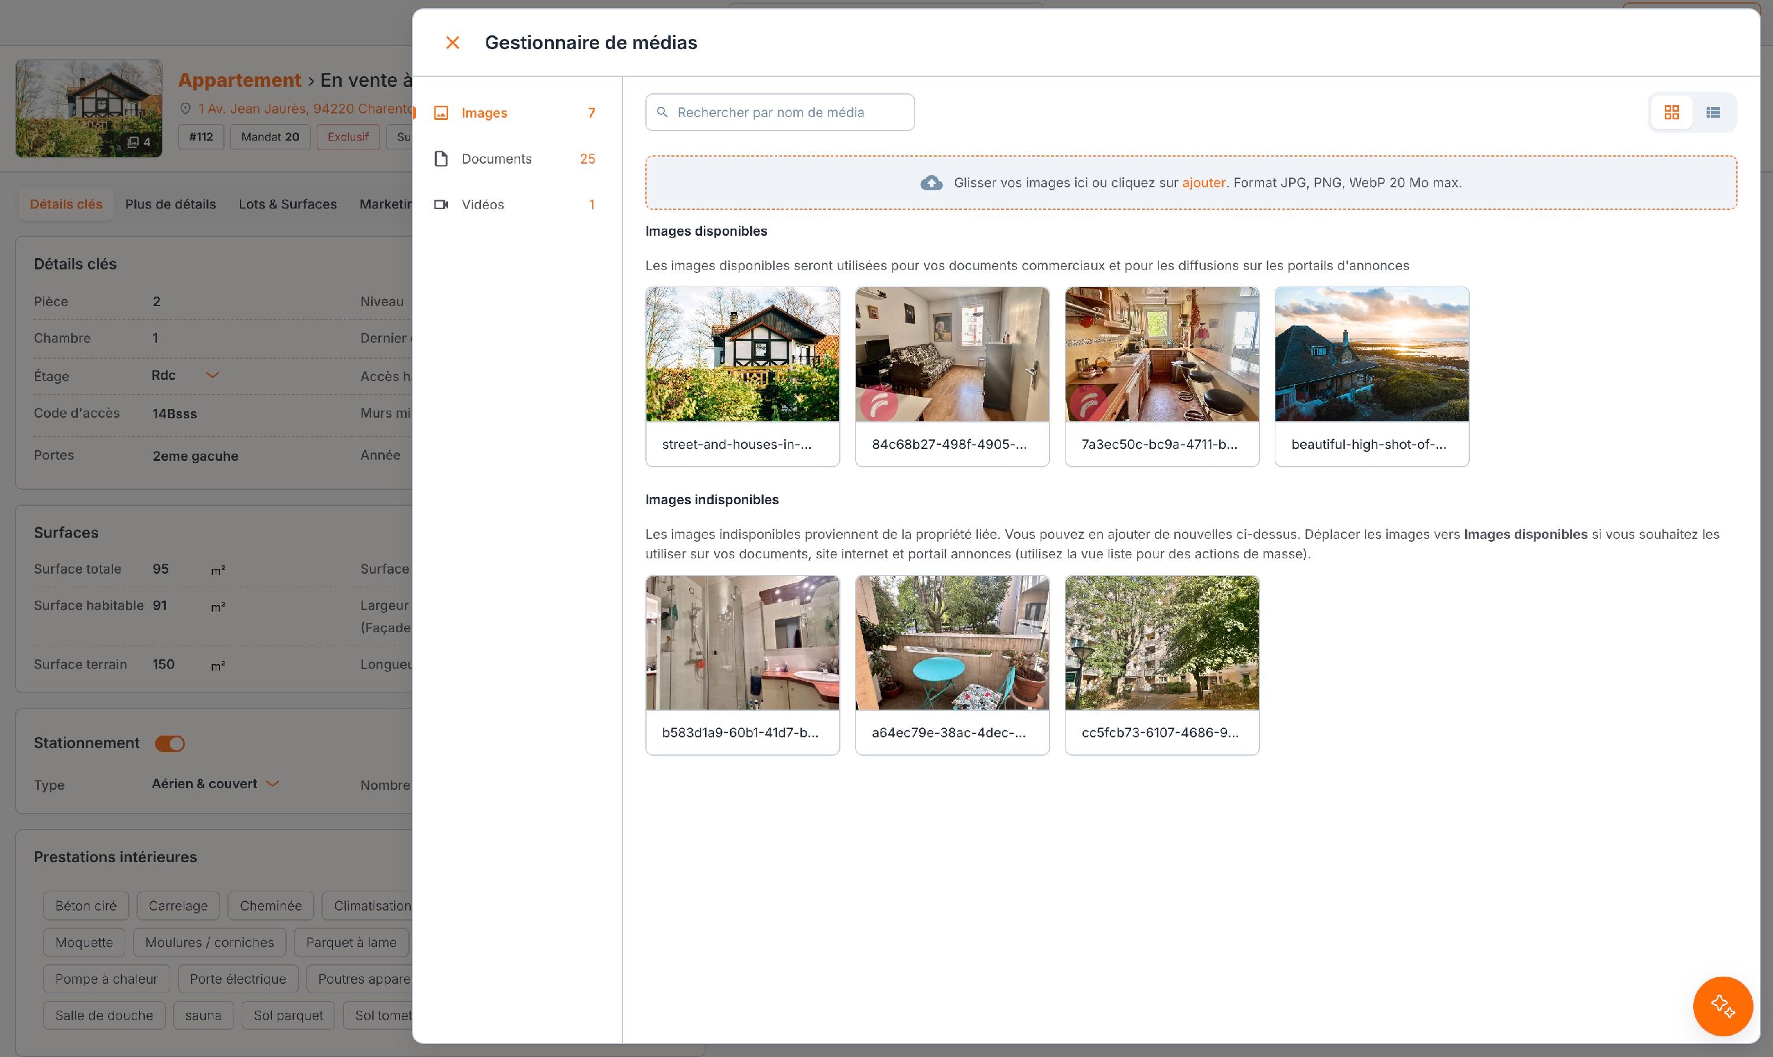Click the ajouter link to upload
The width and height of the screenshot is (1773, 1057).
1203,183
